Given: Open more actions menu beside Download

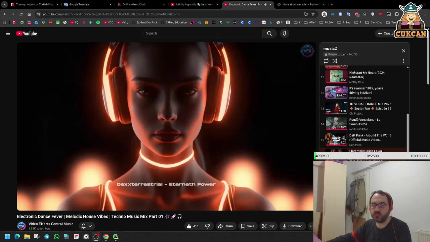Looking at the screenshot, I should (x=311, y=226).
